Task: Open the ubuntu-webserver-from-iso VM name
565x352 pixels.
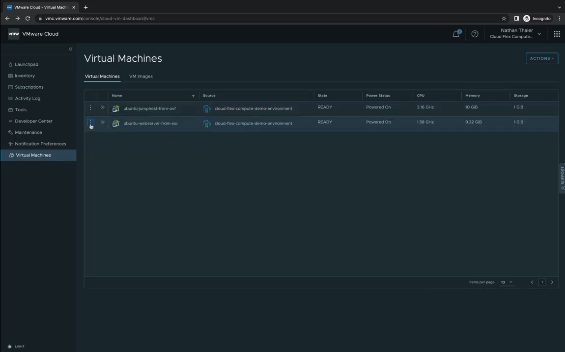Action: point(150,124)
